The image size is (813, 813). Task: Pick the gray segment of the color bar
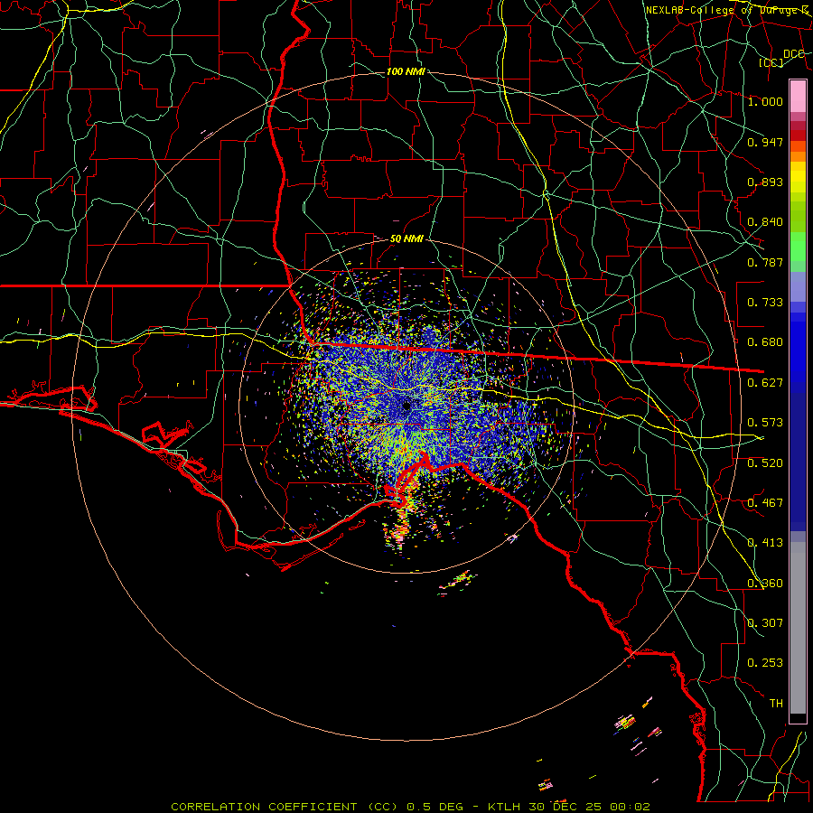[798, 628]
